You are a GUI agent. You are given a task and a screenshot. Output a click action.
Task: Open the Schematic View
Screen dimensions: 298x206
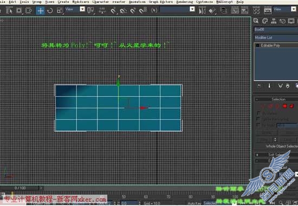pyautogui.click(x=244, y=10)
